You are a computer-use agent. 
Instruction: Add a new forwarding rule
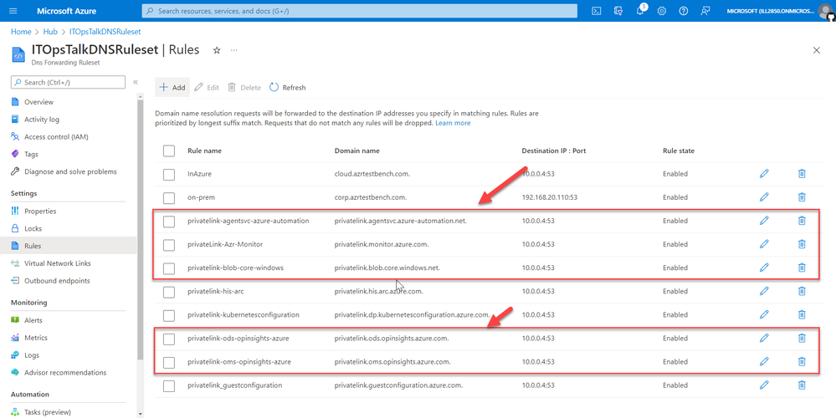pyautogui.click(x=172, y=87)
